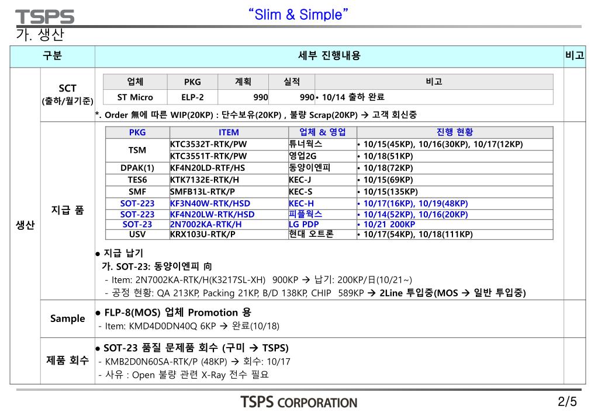Click the DPAK(1) package cell
Image resolution: width=598 pixels, height=413 pixels.
137,168
